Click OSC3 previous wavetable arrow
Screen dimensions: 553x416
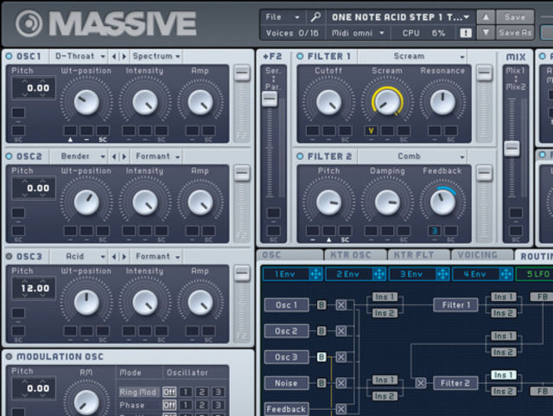[x=114, y=257]
